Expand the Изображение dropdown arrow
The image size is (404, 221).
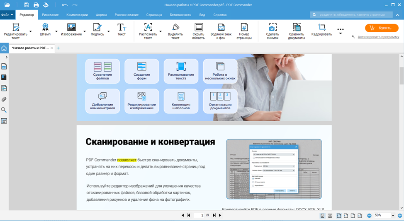84,31
